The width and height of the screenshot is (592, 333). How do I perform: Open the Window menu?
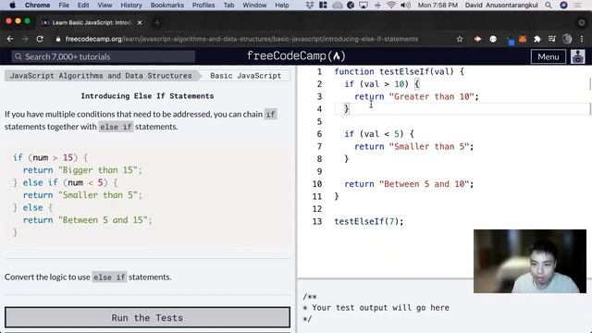[x=254, y=5]
